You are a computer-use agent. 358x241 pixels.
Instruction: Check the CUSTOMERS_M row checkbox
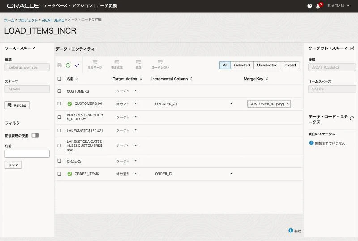click(x=60, y=103)
